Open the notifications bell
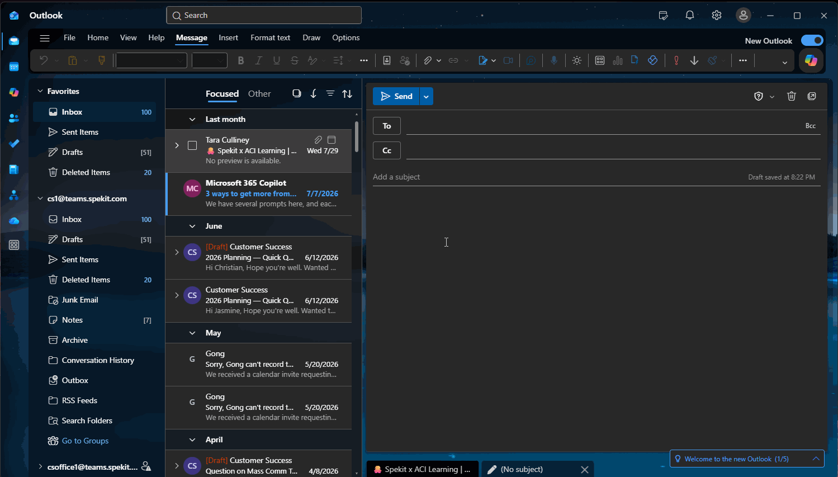838x477 pixels. coord(690,15)
